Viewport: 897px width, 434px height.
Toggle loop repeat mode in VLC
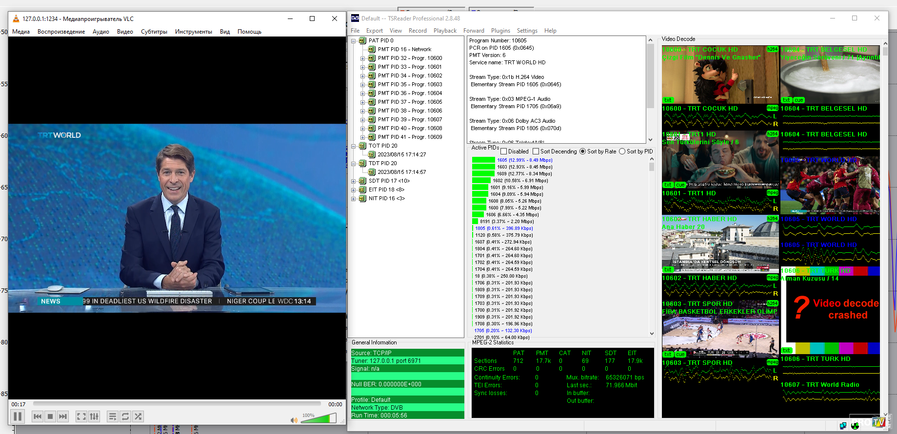point(125,416)
